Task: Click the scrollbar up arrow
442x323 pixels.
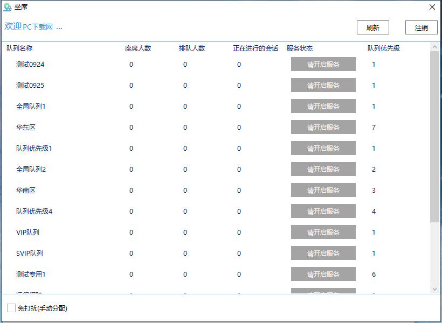Action: point(434,47)
